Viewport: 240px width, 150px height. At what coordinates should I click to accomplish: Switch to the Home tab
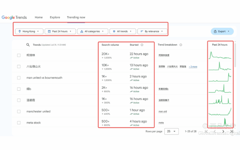(39, 17)
